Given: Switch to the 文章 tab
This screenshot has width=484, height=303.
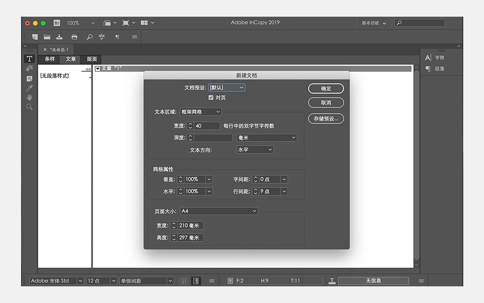Looking at the screenshot, I should pyautogui.click(x=71, y=59).
